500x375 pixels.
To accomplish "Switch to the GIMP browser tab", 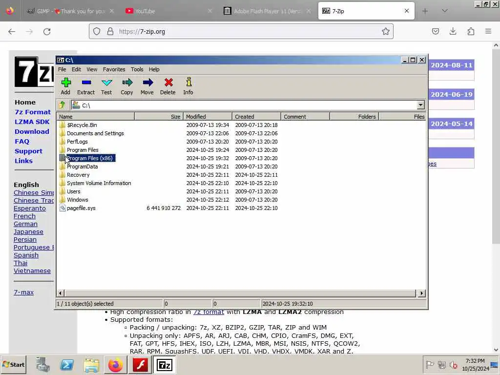I will click(x=70, y=11).
